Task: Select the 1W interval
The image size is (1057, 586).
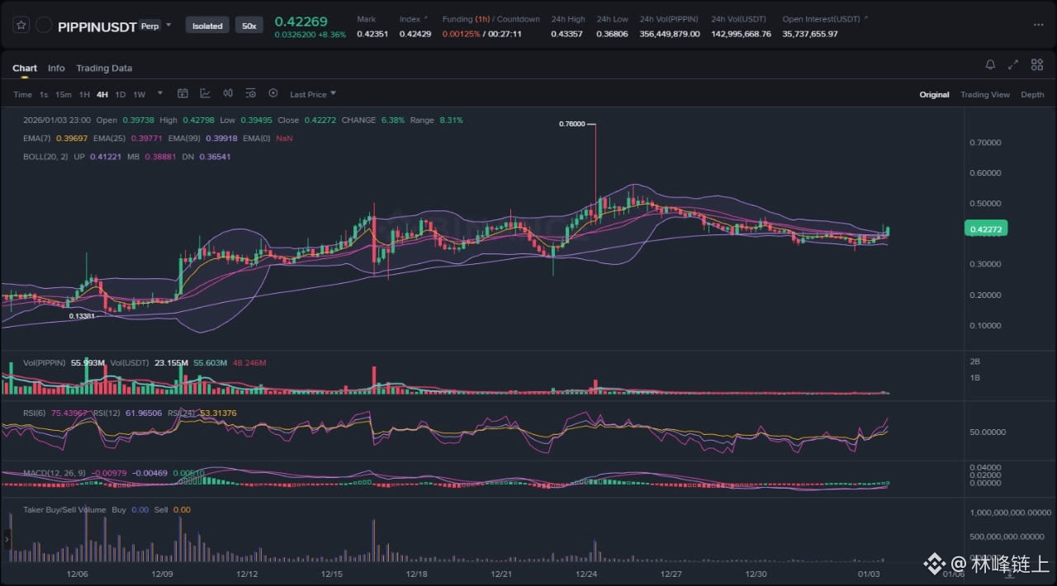Action: [x=140, y=94]
